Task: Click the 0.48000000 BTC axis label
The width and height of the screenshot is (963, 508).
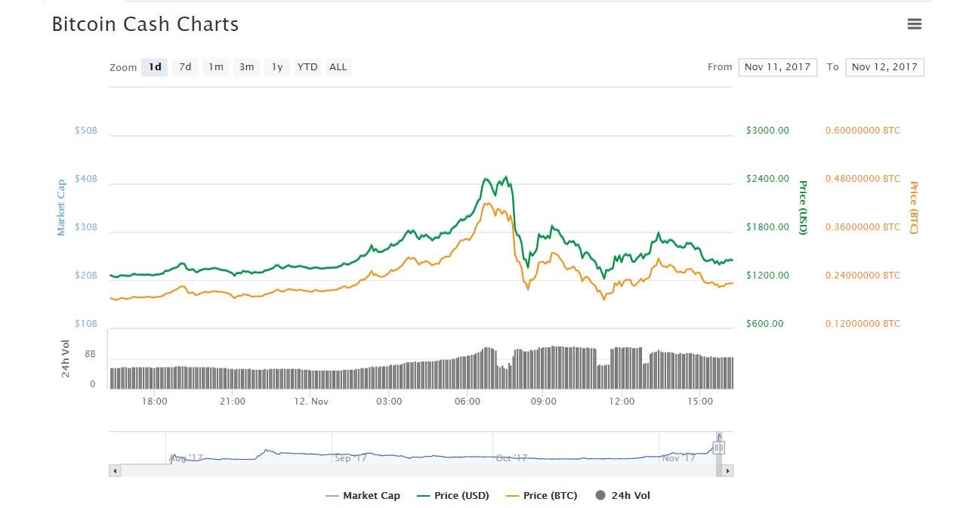Action: 863,179
